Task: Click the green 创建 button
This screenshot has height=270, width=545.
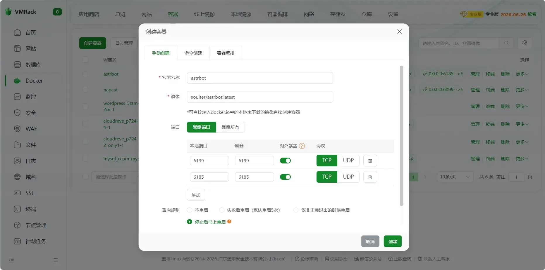Action: pos(392,241)
